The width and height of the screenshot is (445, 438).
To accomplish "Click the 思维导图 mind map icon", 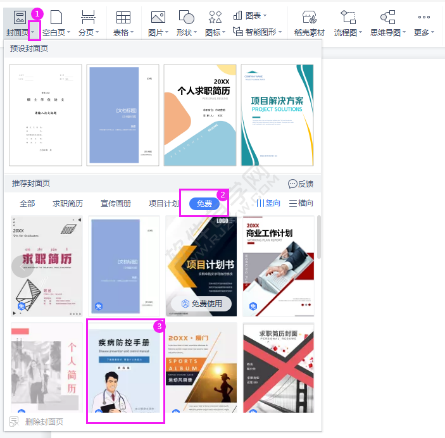I will (x=387, y=17).
